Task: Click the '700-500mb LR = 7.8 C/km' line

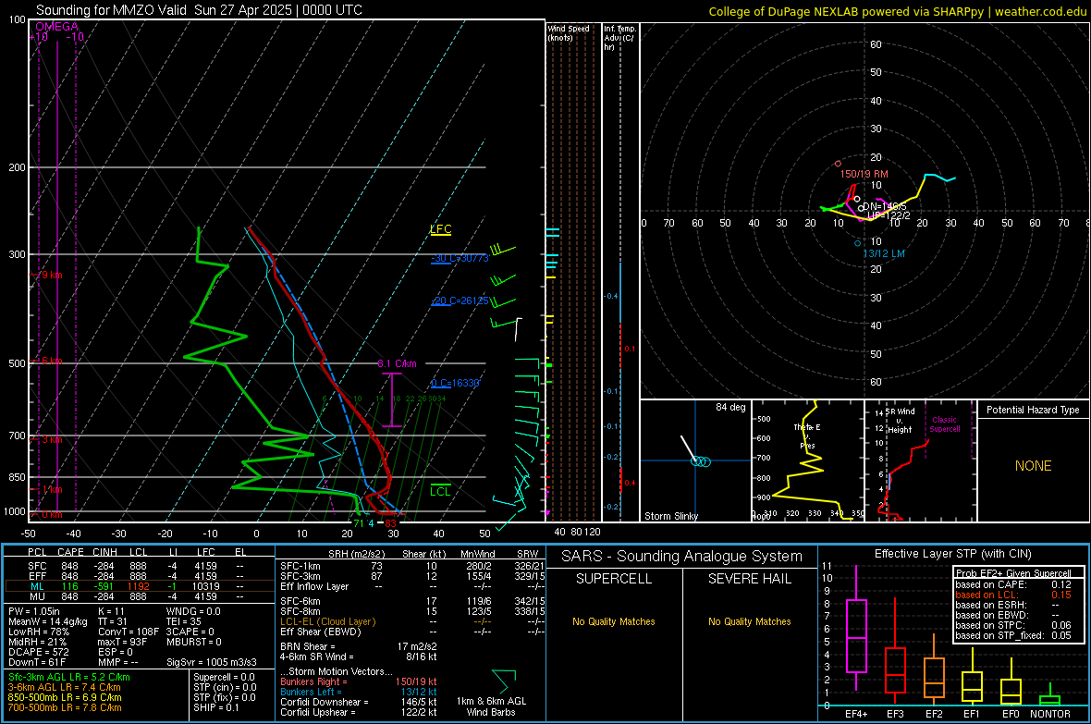Action: [65, 707]
